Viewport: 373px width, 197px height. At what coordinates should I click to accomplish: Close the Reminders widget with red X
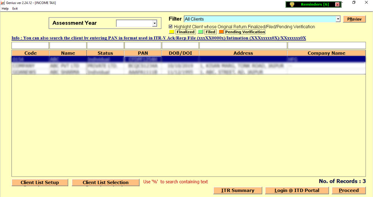pyautogui.click(x=337, y=4)
